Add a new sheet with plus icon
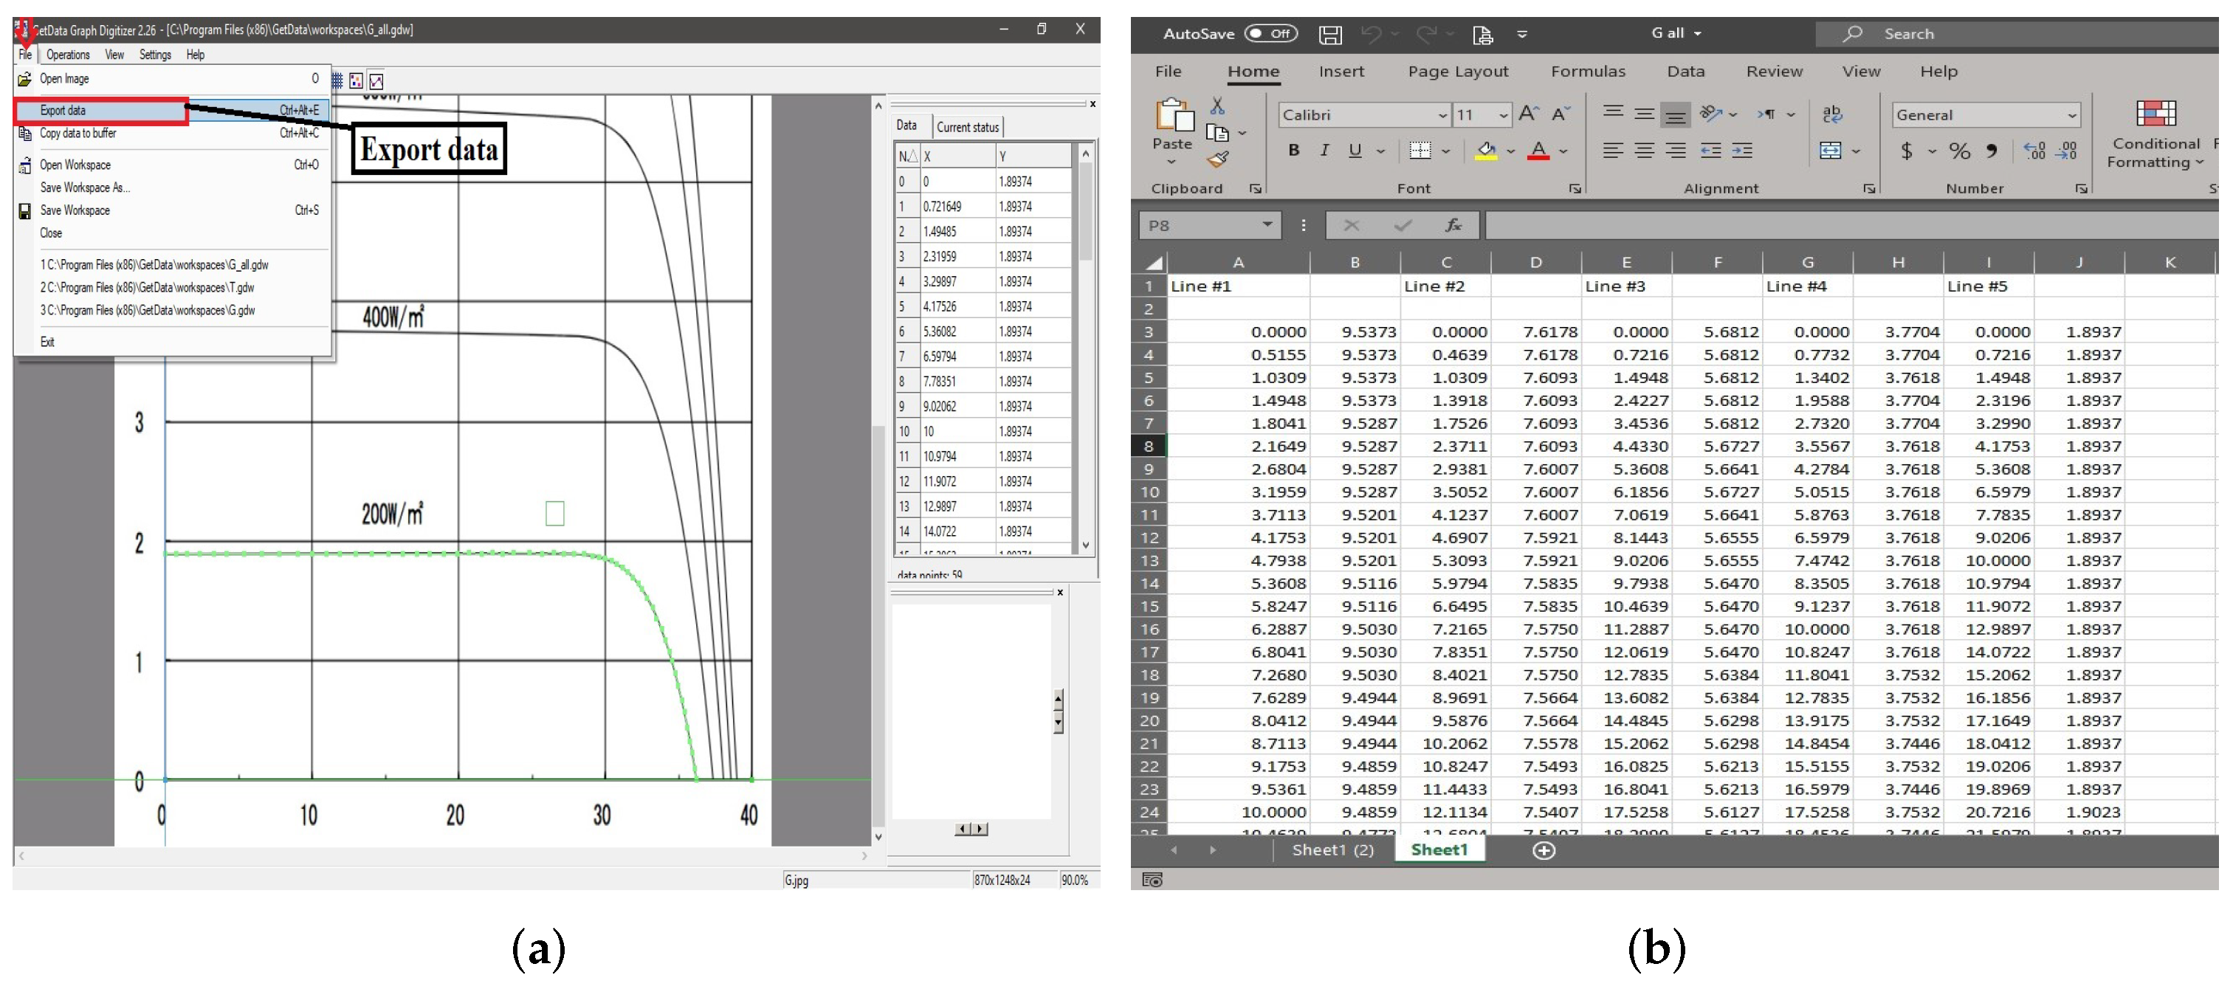This screenshot has height=992, width=2233. pyautogui.click(x=1543, y=851)
